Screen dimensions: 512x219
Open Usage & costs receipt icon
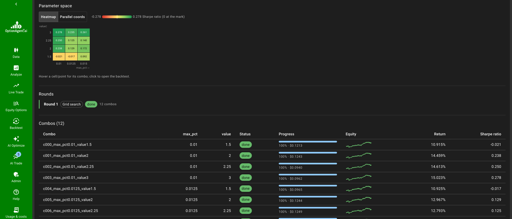[16, 210]
